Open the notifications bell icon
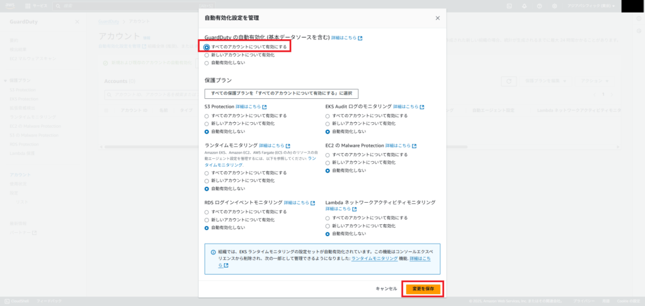This screenshot has height=306, width=645. [525, 6]
